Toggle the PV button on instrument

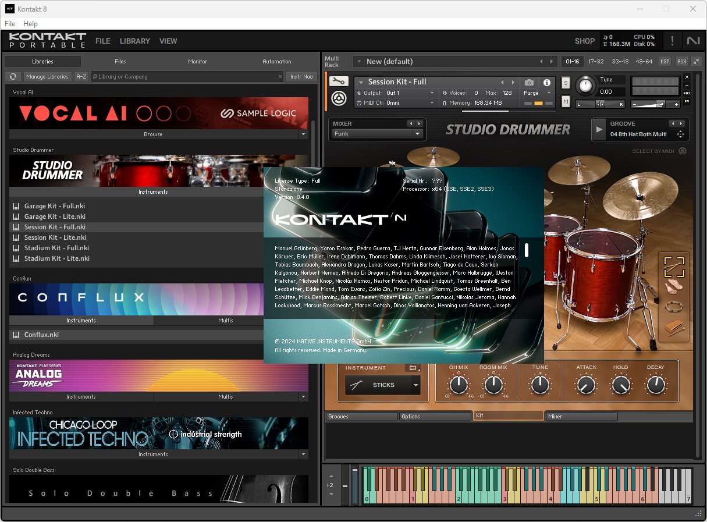click(687, 101)
